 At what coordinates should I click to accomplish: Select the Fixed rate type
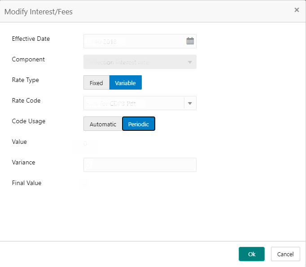click(96, 83)
